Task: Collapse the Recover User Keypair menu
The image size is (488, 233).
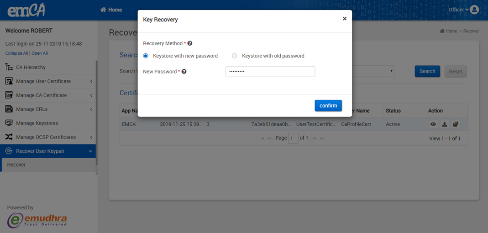Action: pyautogui.click(x=91, y=151)
